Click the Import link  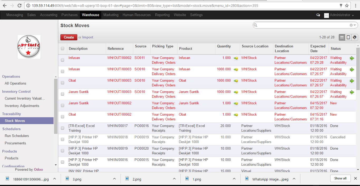click(88, 37)
